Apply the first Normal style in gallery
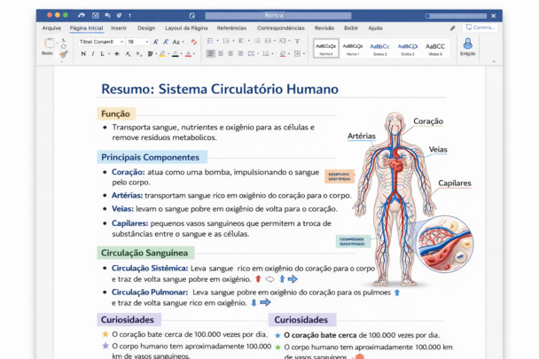The width and height of the screenshot is (539, 359). 325,47
